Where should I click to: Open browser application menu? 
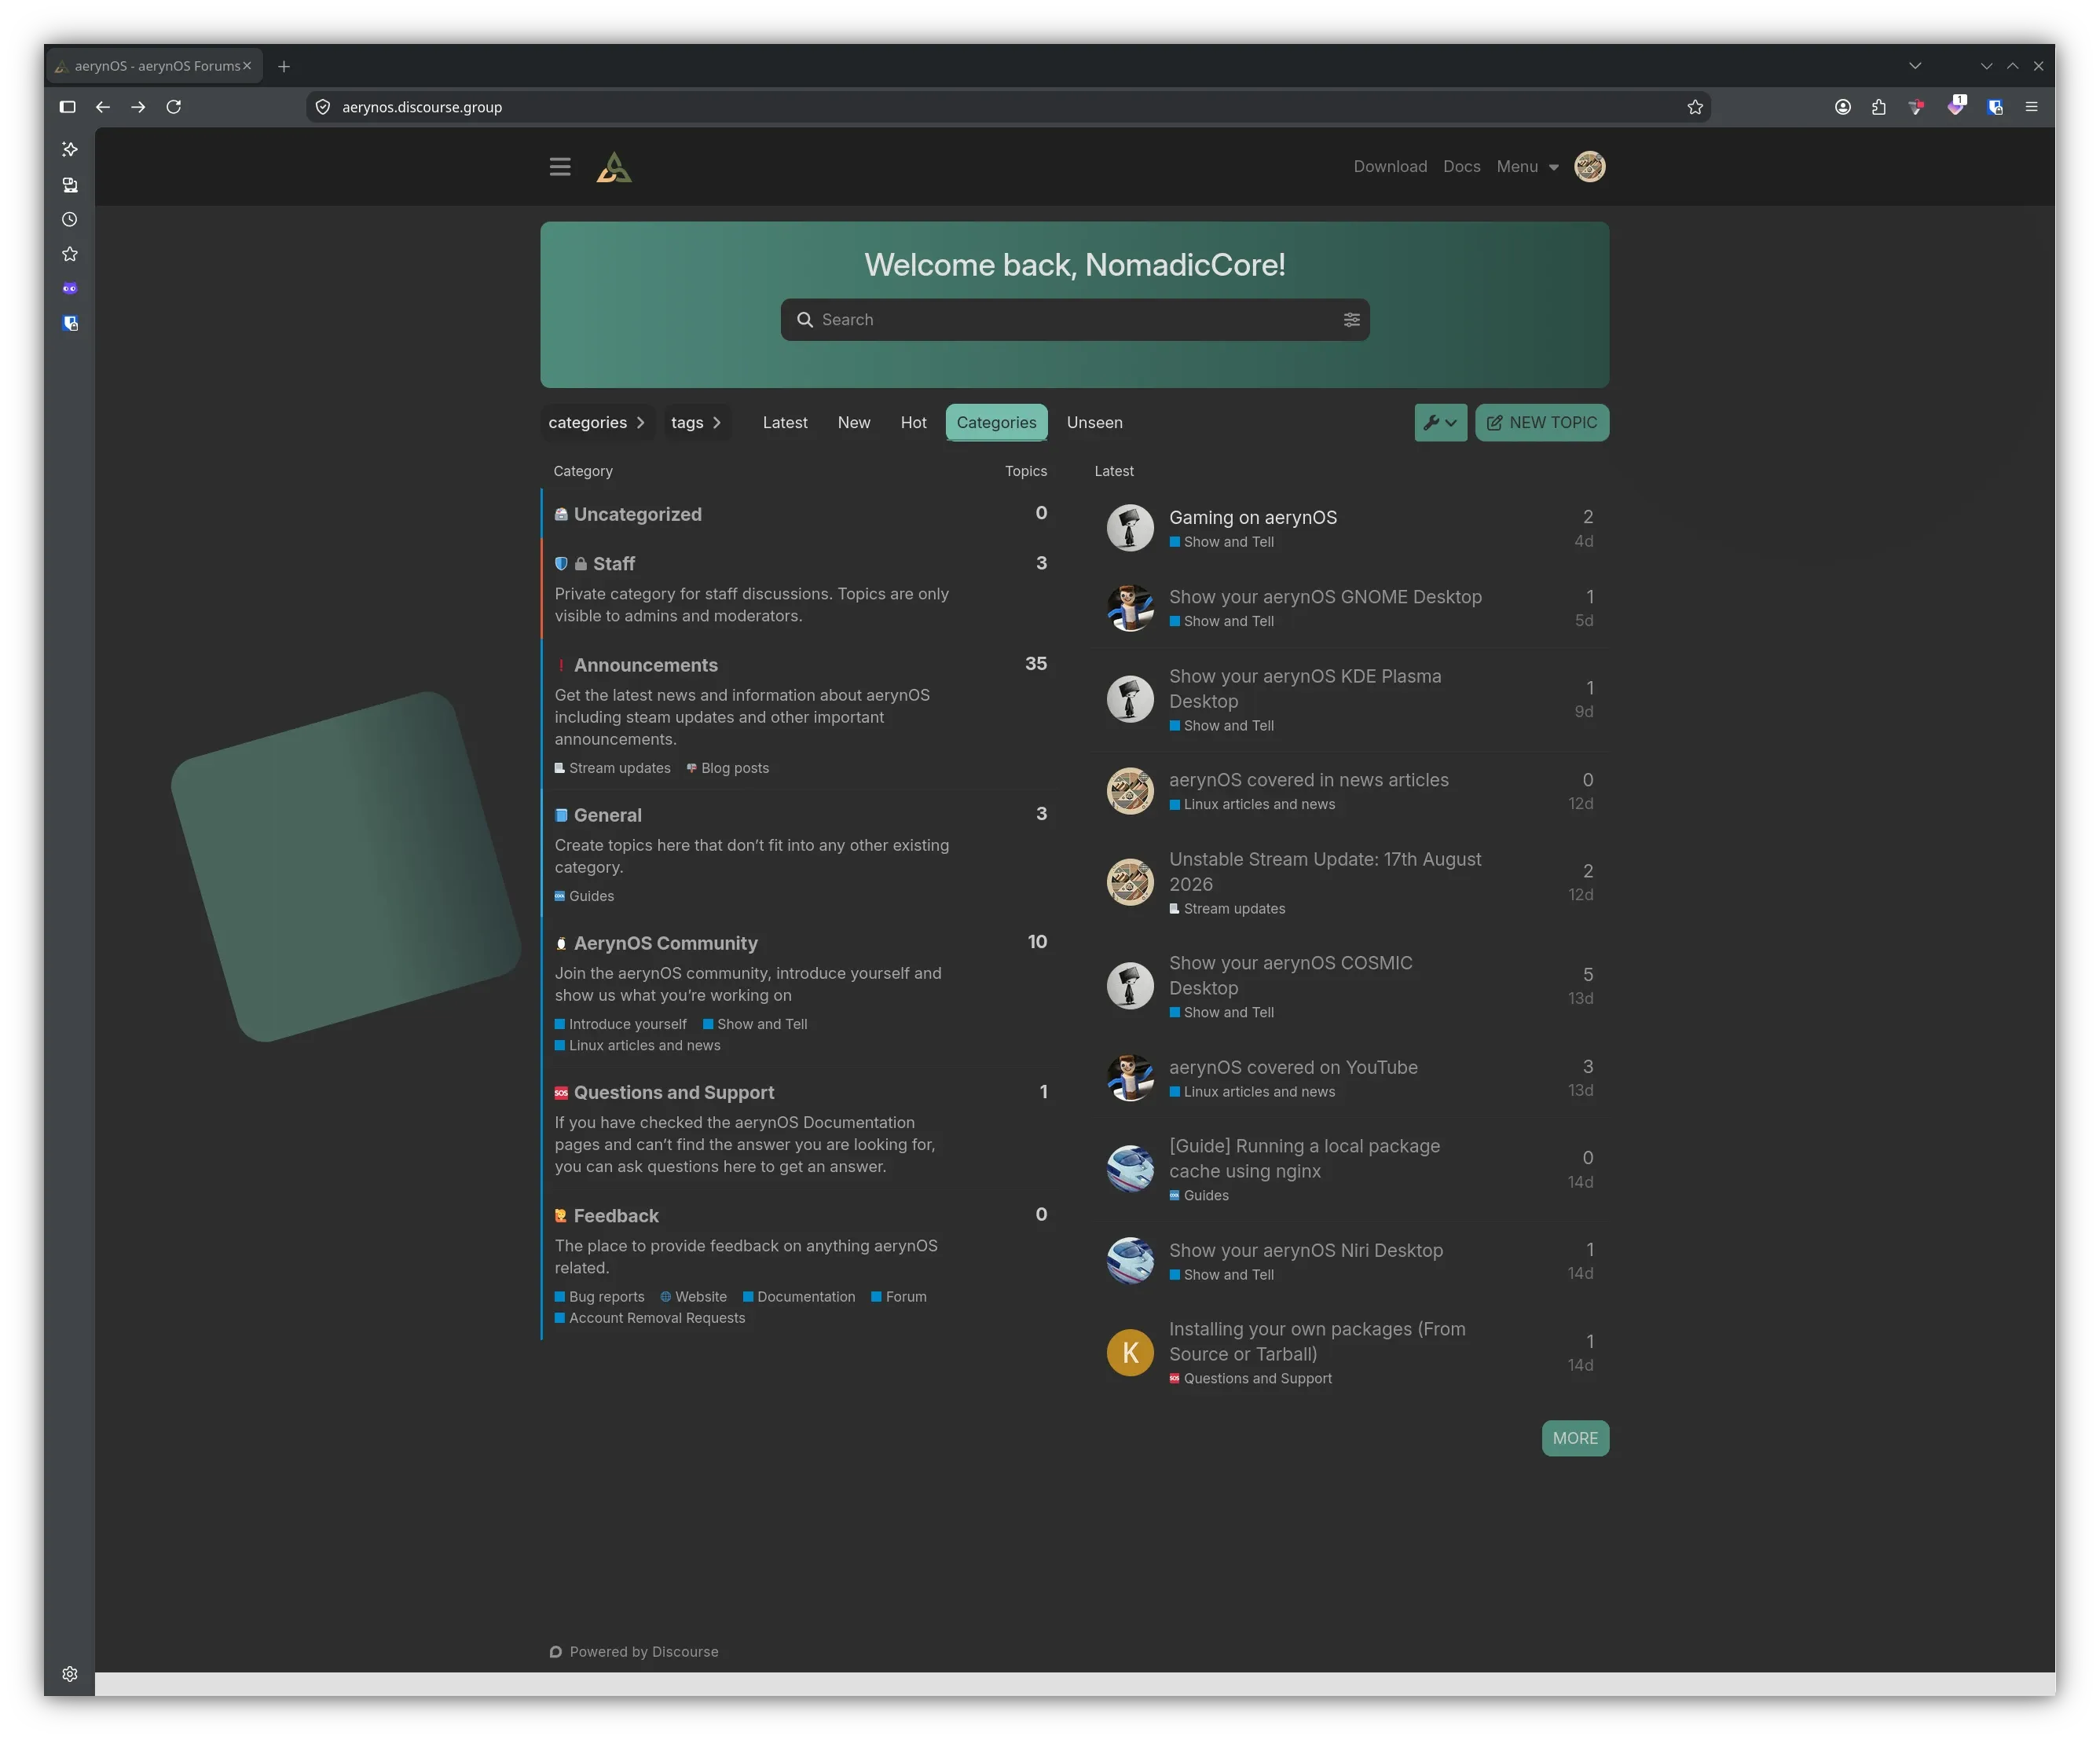[x=2031, y=107]
